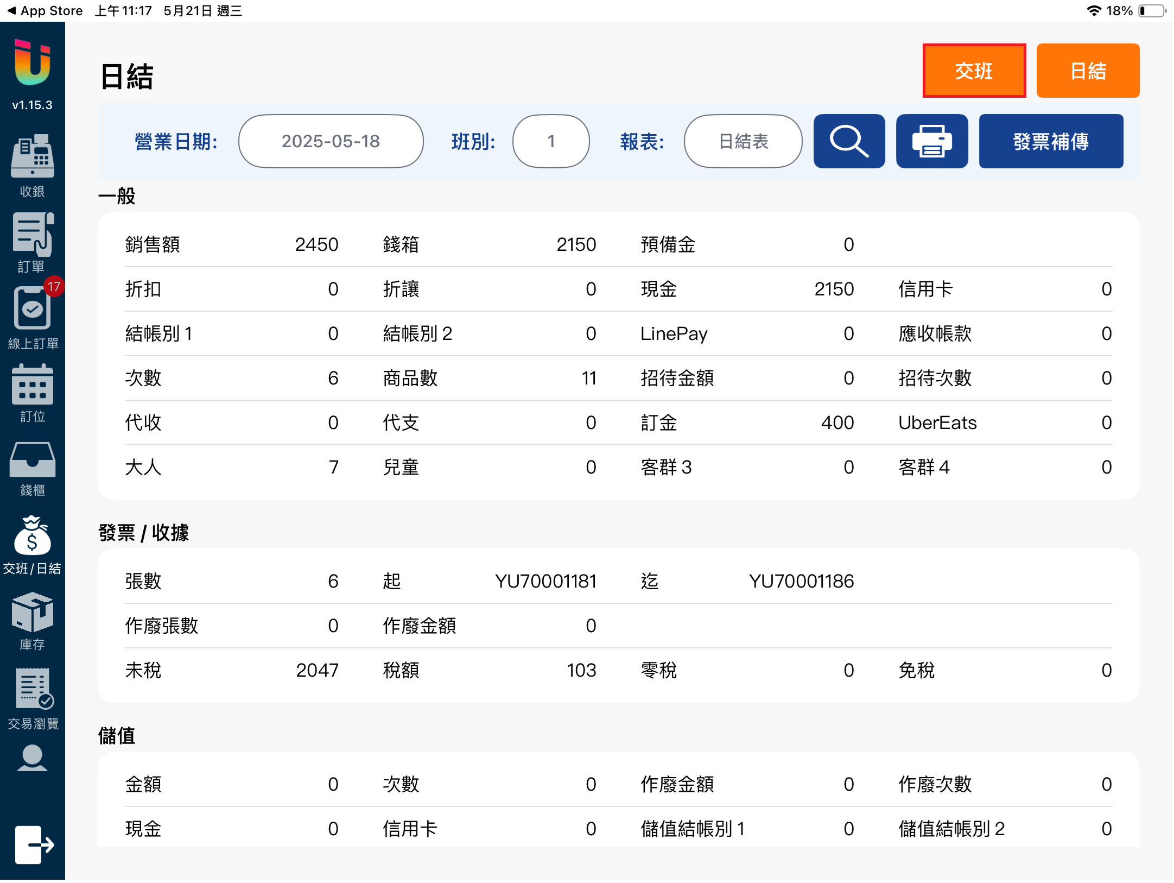
Task: Click the user profile icon
Action: [33, 759]
